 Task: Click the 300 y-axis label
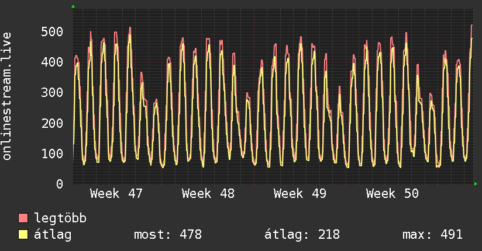(x=52, y=92)
